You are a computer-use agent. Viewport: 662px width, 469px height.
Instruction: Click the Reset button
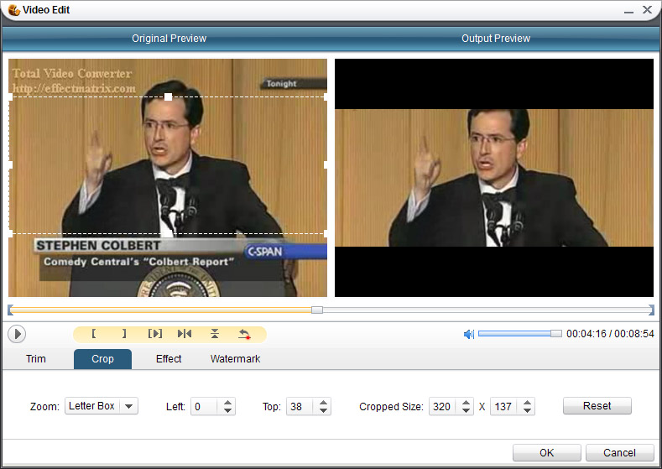click(x=597, y=406)
